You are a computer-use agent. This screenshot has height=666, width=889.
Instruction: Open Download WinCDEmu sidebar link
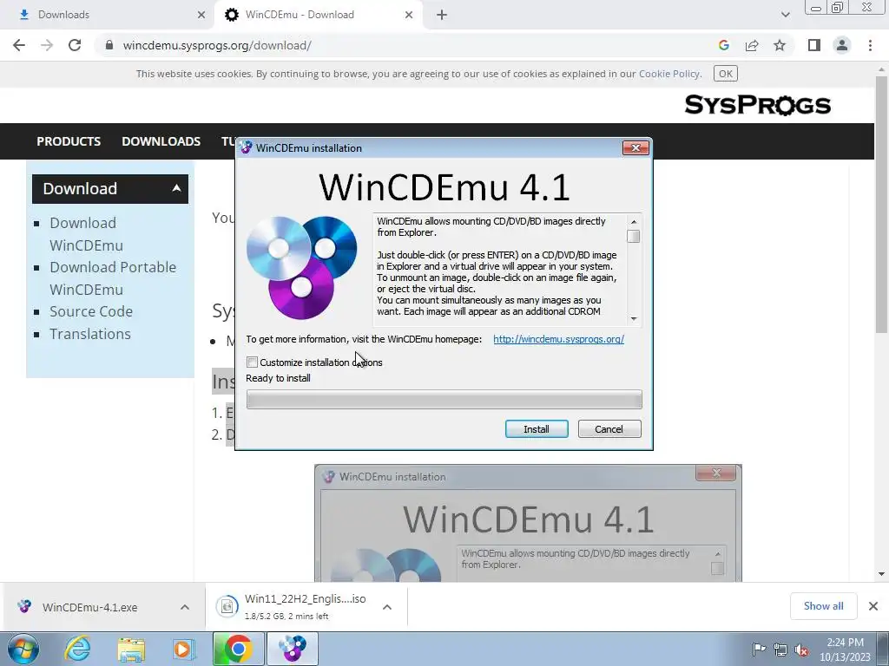click(86, 234)
